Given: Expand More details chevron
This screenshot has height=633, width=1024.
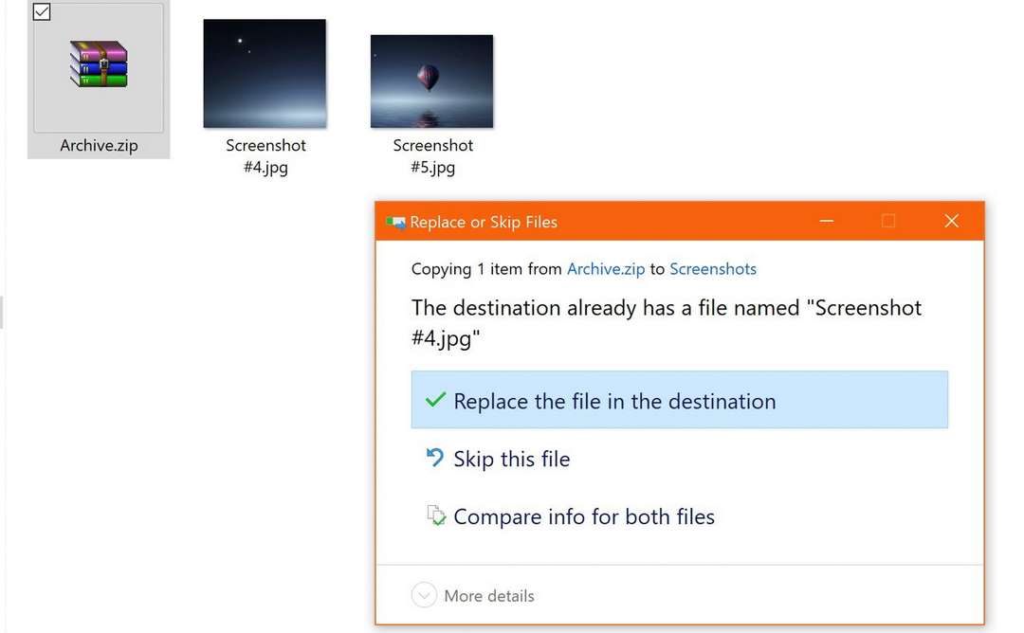Looking at the screenshot, I should (424, 595).
